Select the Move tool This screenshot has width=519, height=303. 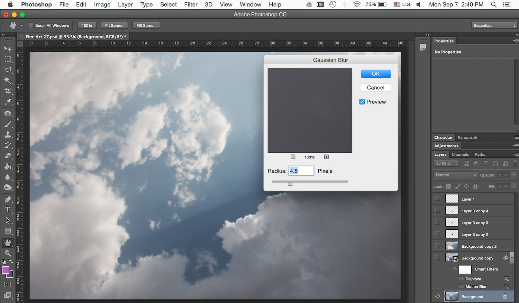click(8, 49)
